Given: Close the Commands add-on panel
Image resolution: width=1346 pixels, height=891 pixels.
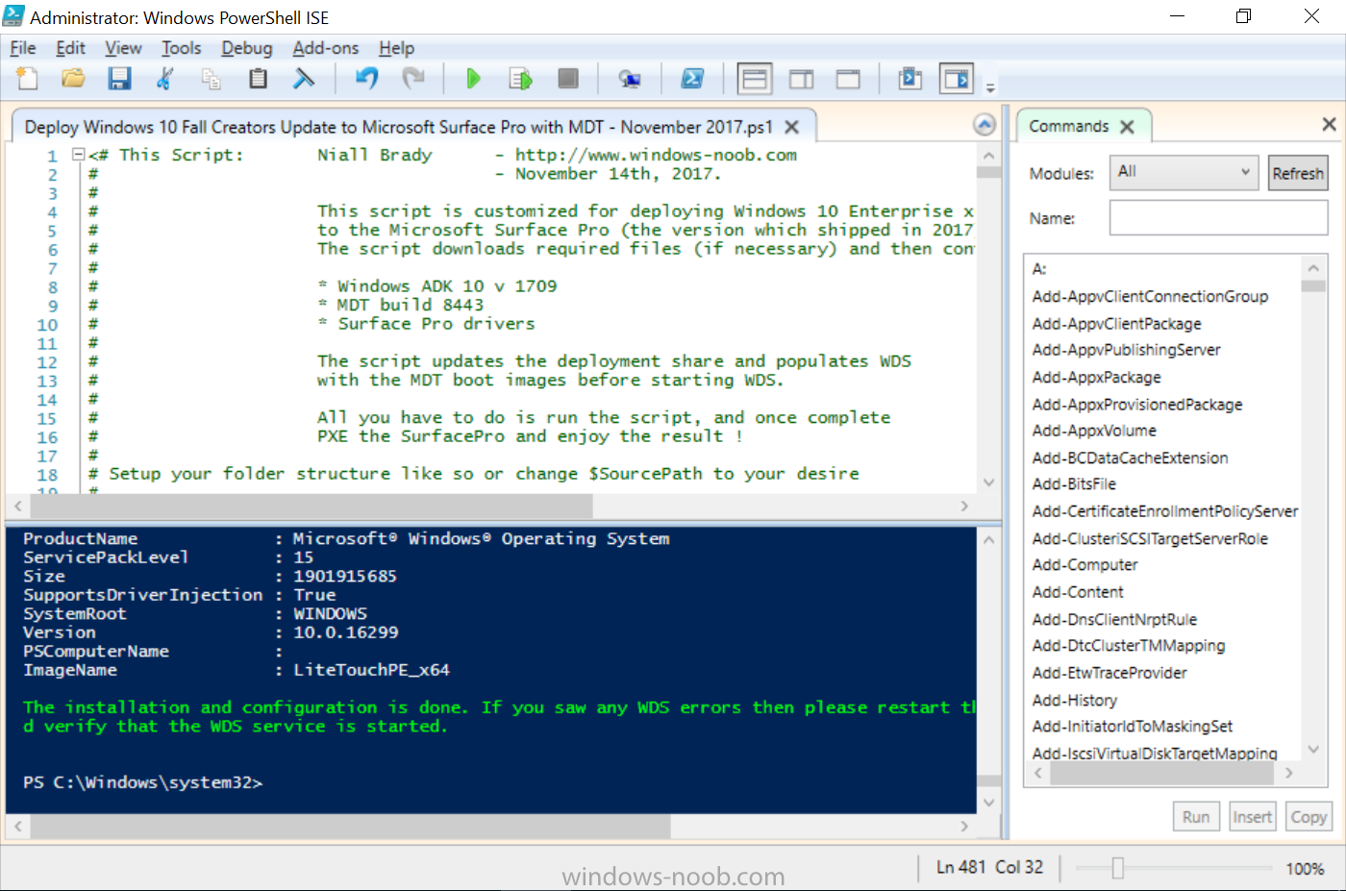Looking at the screenshot, I should tap(1329, 124).
